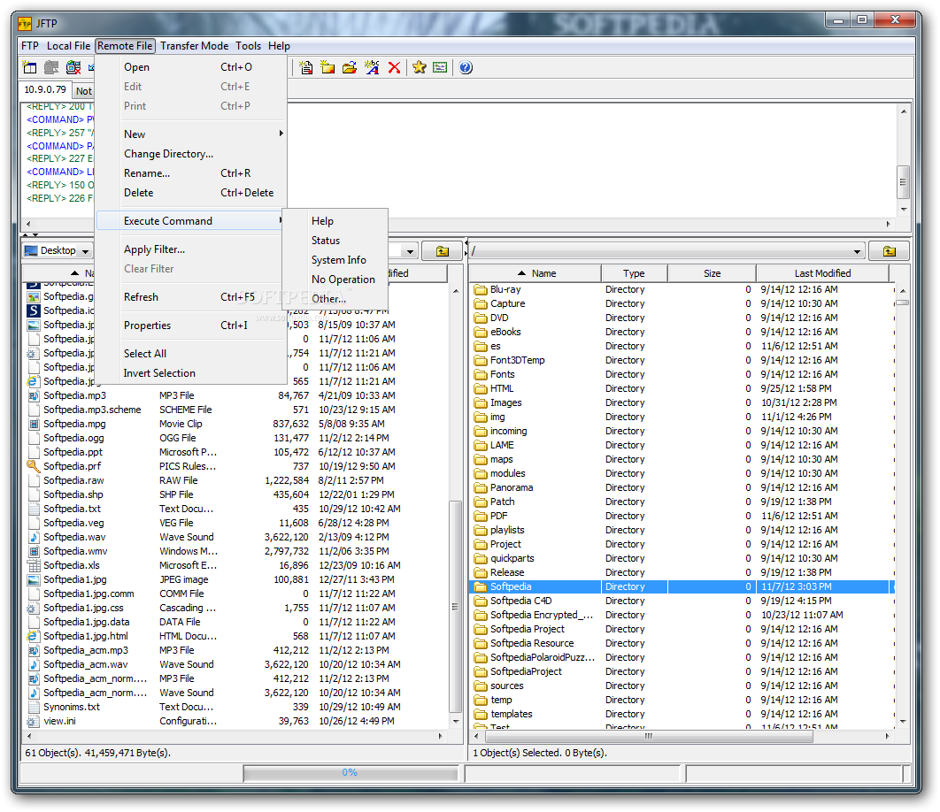This screenshot has width=940, height=812.
Task: Select the Synonims.txt file row
Action: click(x=235, y=707)
